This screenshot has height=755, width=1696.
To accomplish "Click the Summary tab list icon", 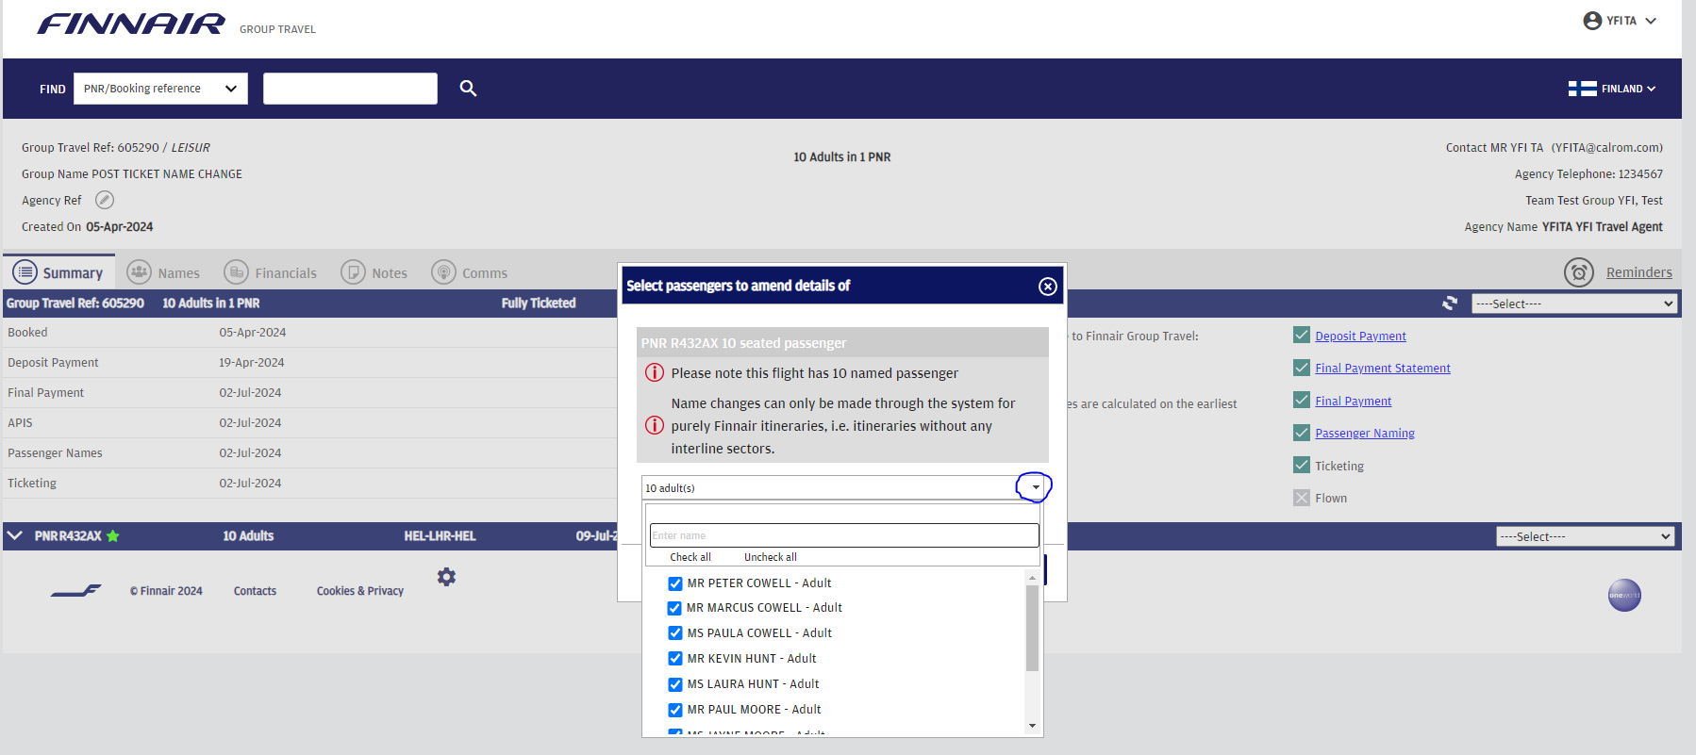I will pyautogui.click(x=25, y=271).
